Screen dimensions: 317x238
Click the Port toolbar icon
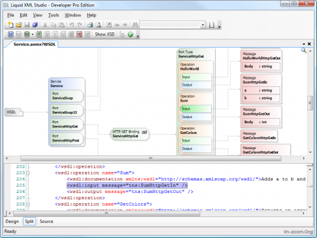(19, 34)
